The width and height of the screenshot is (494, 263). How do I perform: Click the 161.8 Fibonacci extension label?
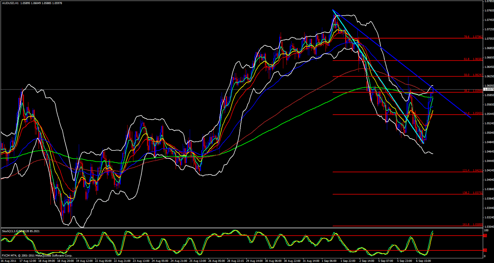[466, 225]
